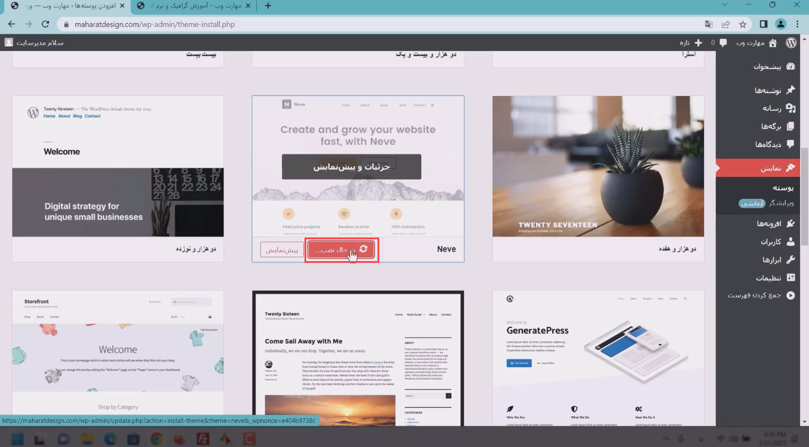The height and width of the screenshot is (447, 809).
Task: Open the GeneratePress theme thumbnail
Action: [x=598, y=358]
